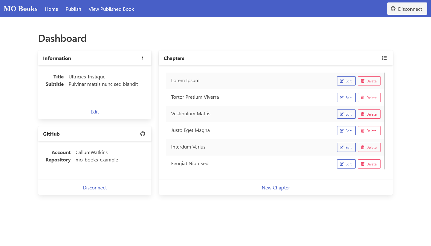
Task: Open View Published Book in navbar
Action: (x=111, y=9)
